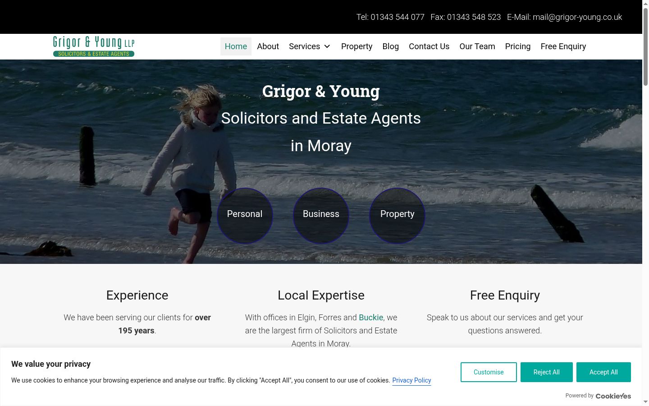
Task: Click the Local Expertise heading
Action: pyautogui.click(x=321, y=295)
